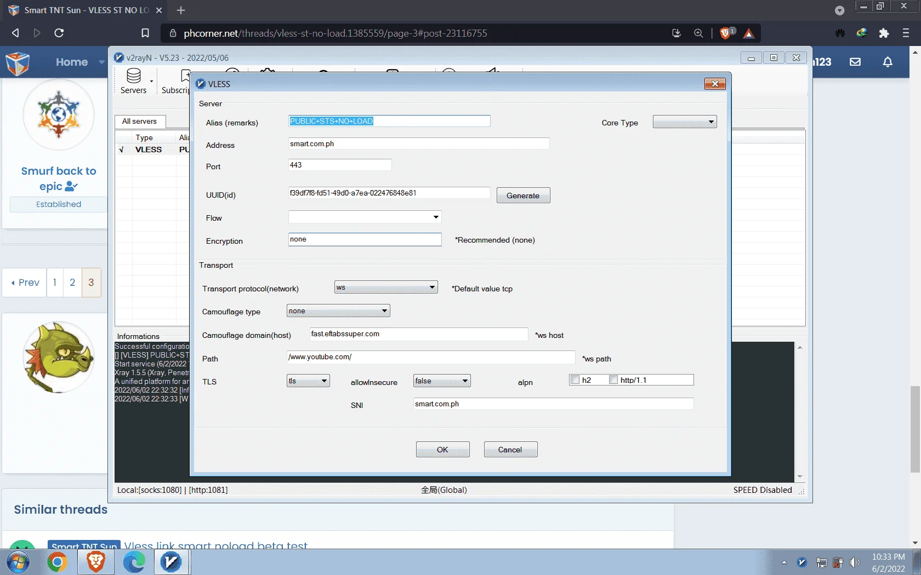The height and width of the screenshot is (575, 921).
Task: Open a new browser tab
Action: [x=181, y=10]
